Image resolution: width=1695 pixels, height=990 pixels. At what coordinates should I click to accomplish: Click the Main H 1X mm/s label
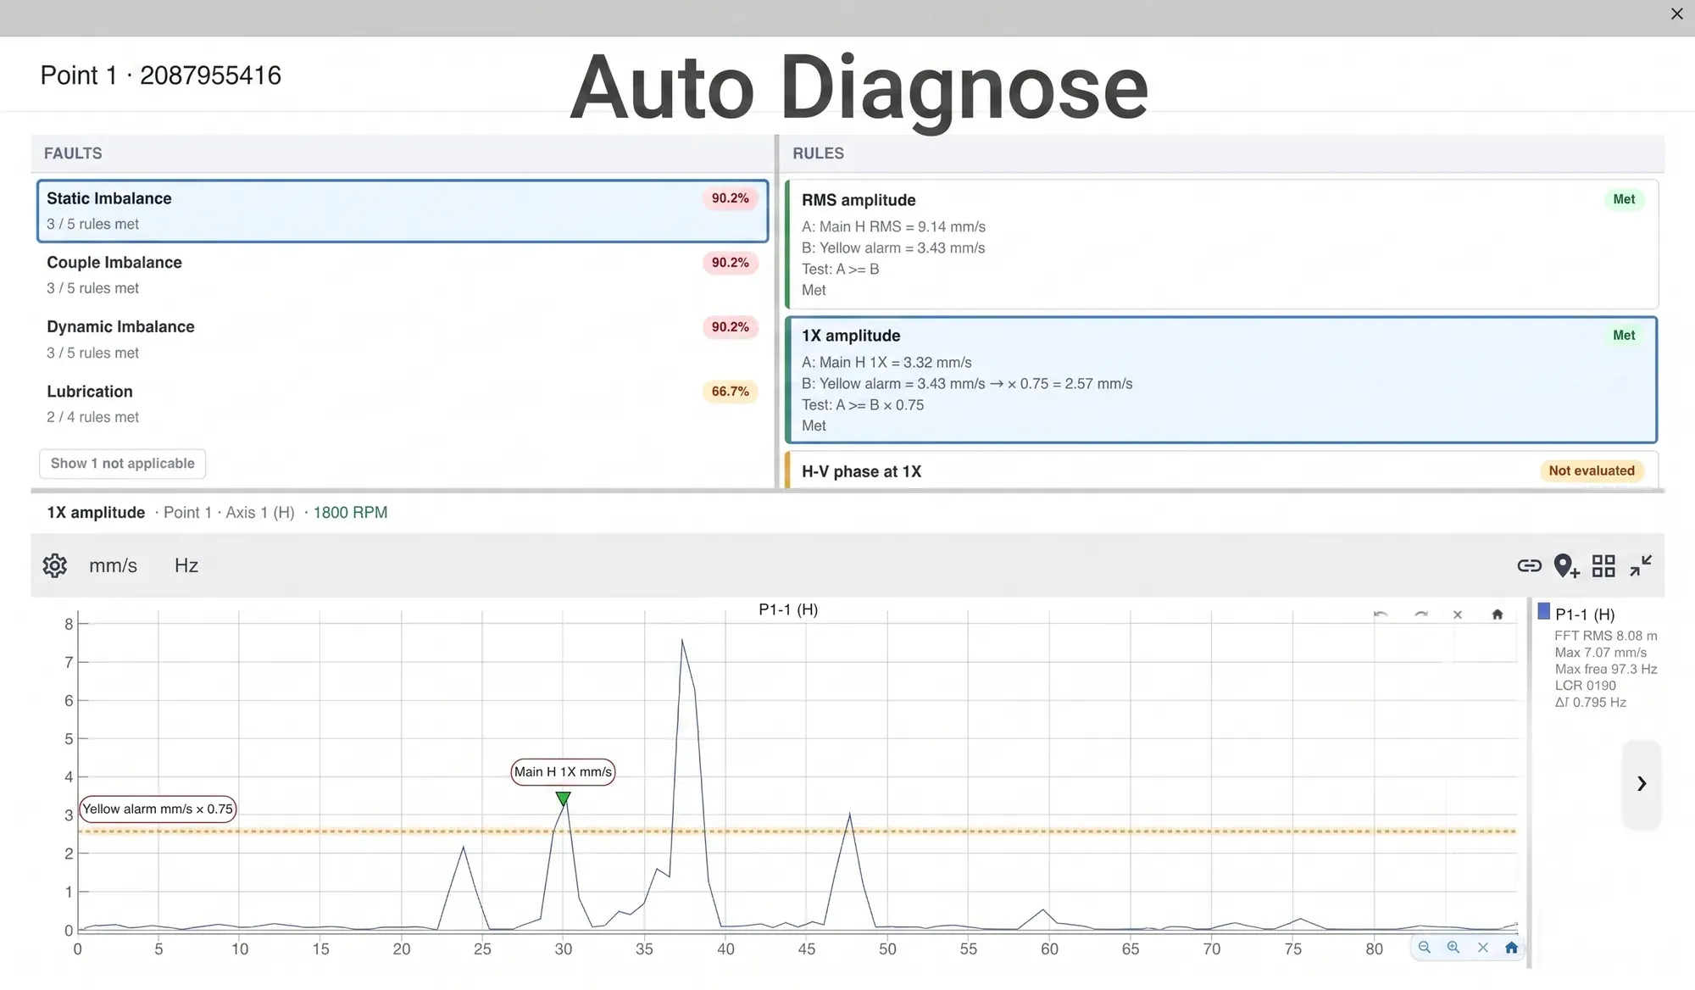[x=563, y=772]
